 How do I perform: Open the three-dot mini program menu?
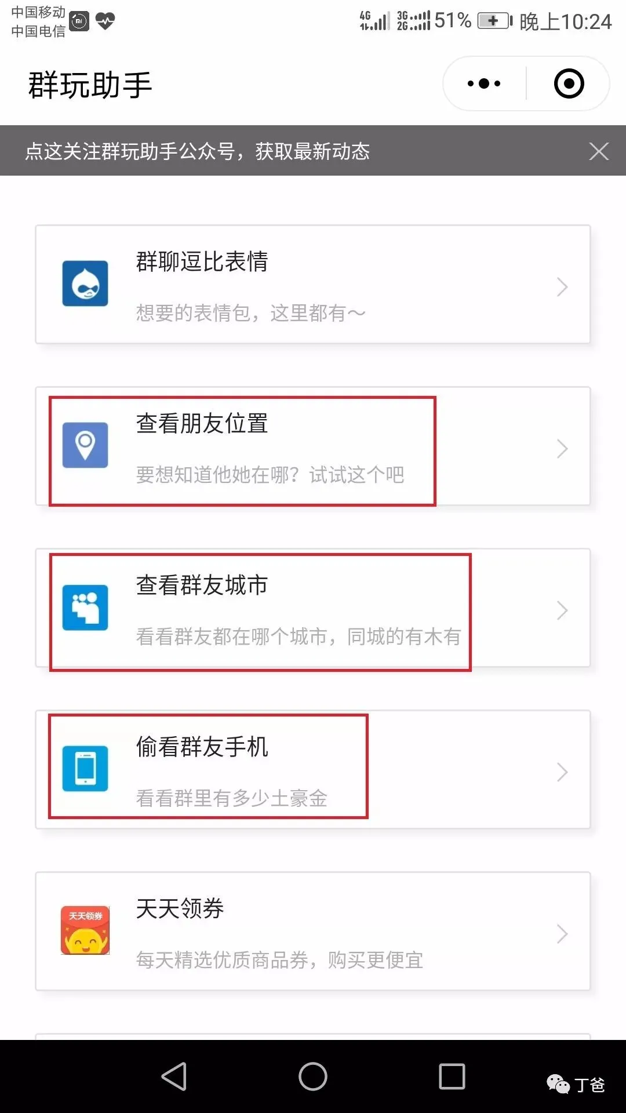tap(484, 83)
